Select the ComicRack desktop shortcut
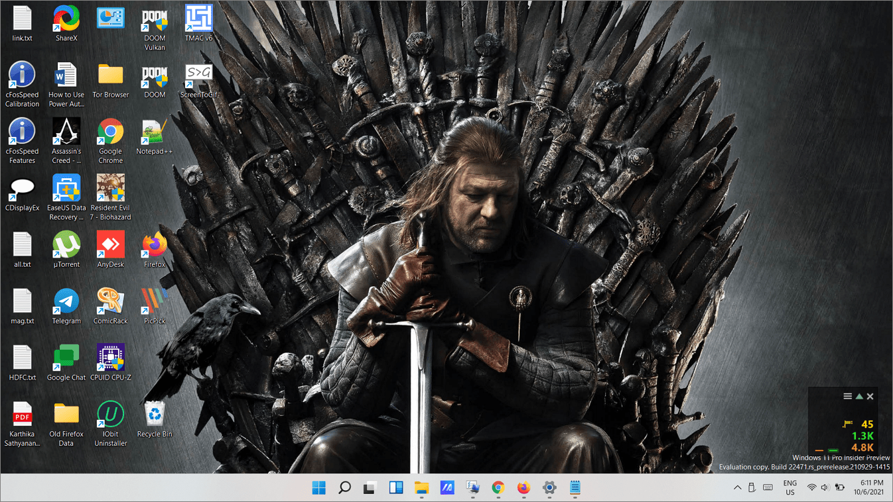 click(111, 307)
